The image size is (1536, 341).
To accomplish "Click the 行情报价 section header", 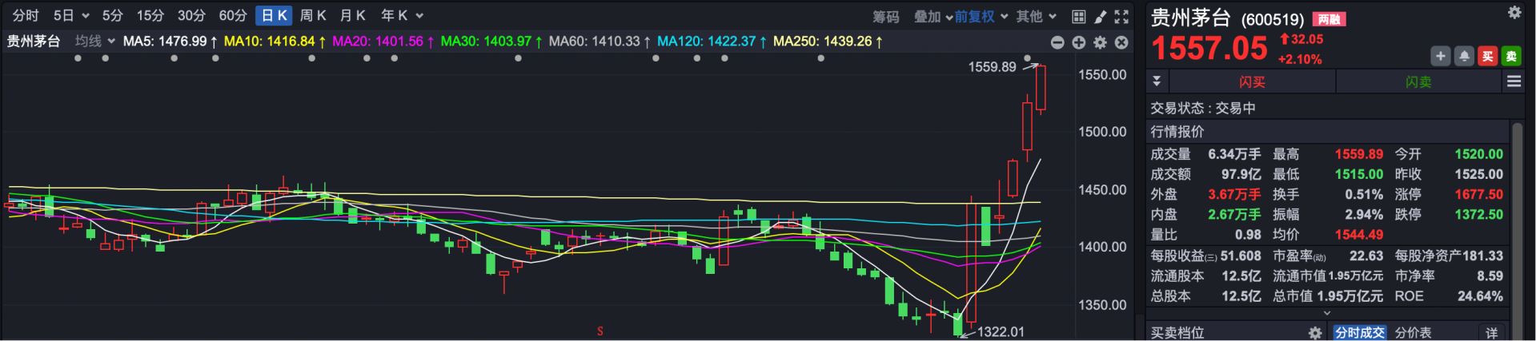I will pyautogui.click(x=1177, y=132).
